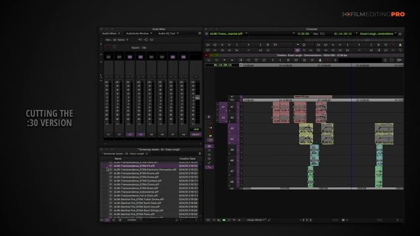This screenshot has height=236, width=420.
Task: Switch to the Audio EQ Tool tab
Action: (x=167, y=33)
